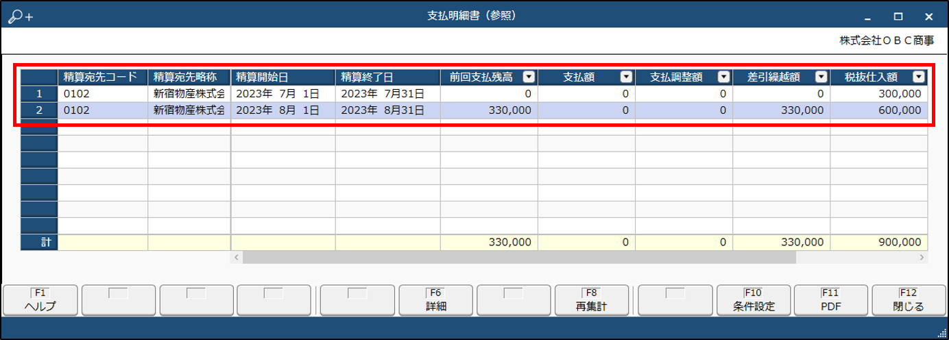Open filter dropdown for 前回支払残高 column

(x=529, y=77)
